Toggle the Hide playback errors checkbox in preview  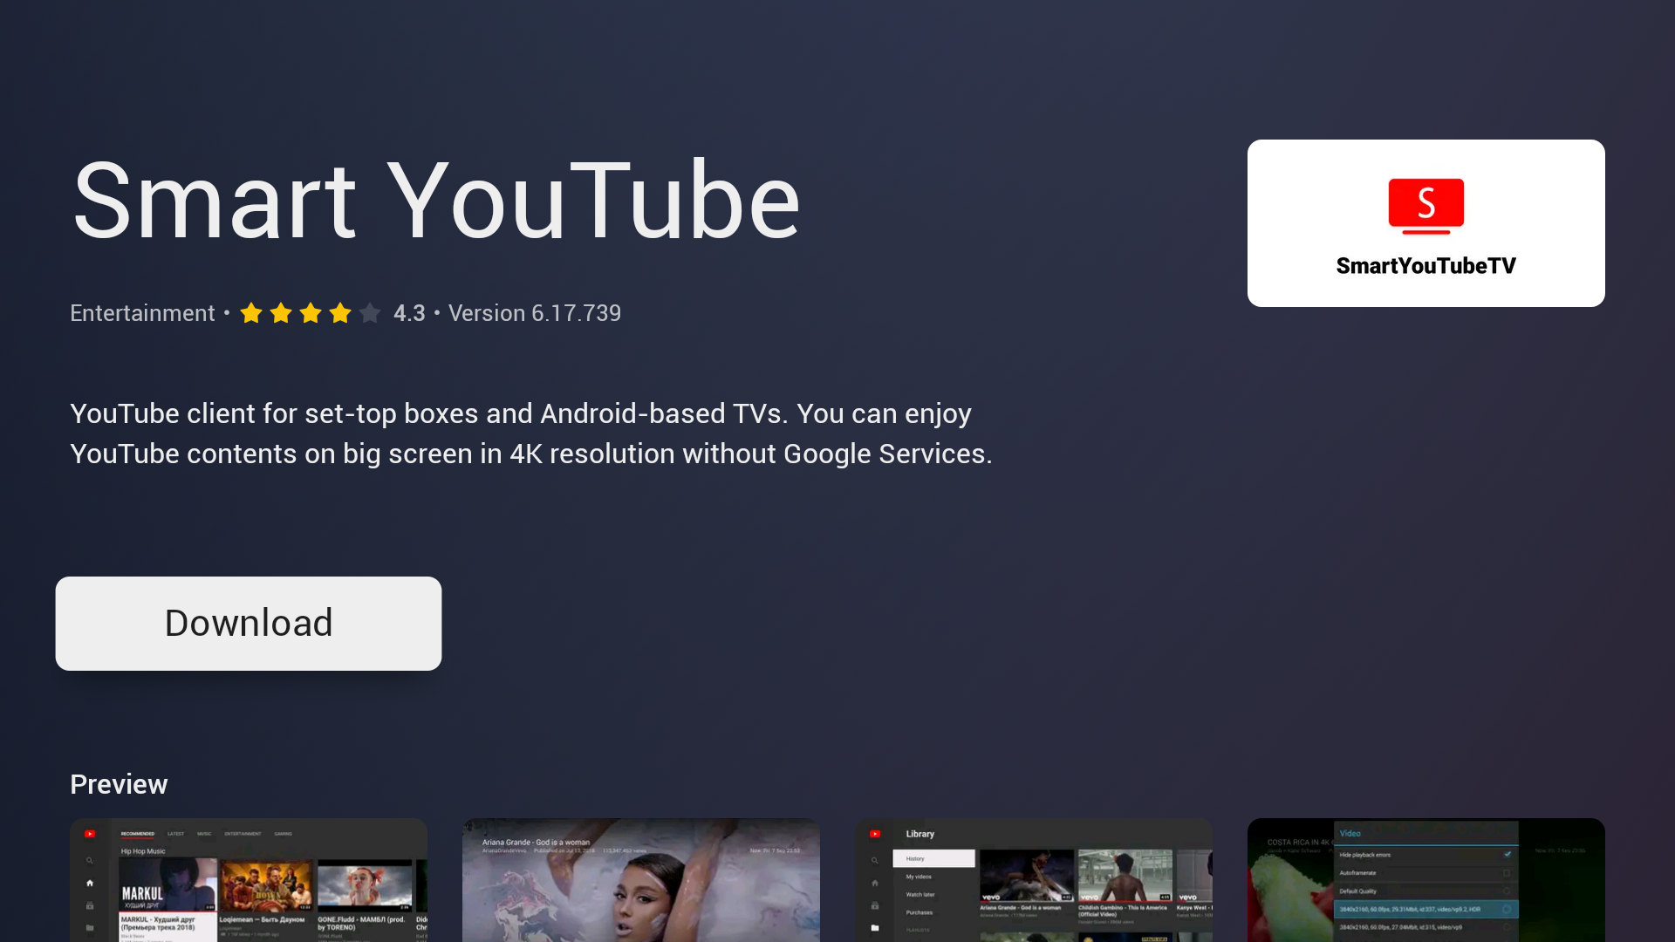(x=1507, y=855)
